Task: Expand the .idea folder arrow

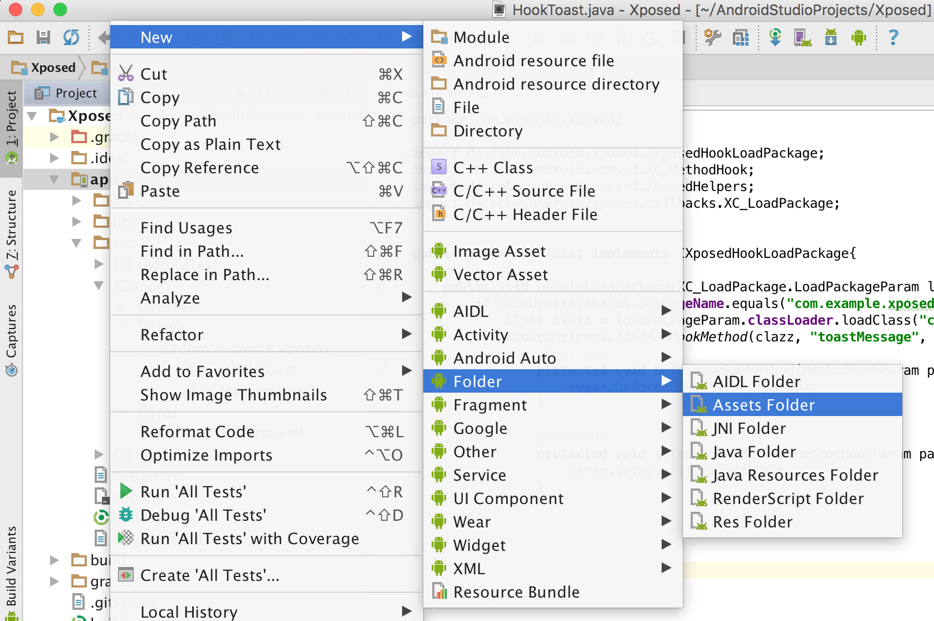Action: (x=54, y=158)
